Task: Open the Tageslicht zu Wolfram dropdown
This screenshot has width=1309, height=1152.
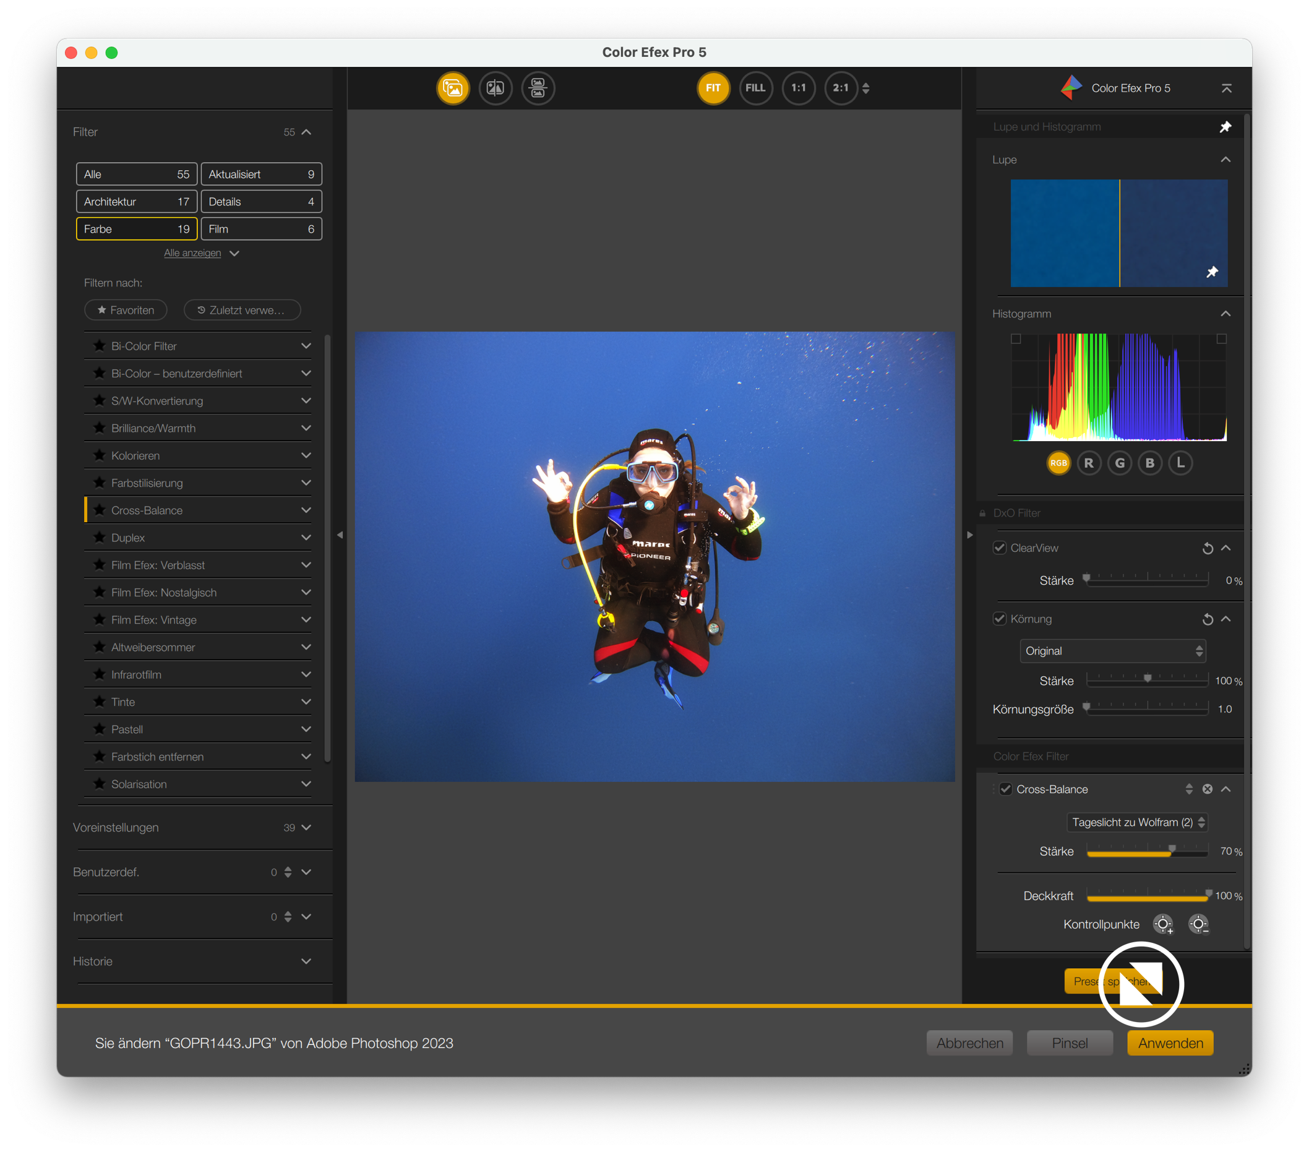Action: pyautogui.click(x=1137, y=822)
